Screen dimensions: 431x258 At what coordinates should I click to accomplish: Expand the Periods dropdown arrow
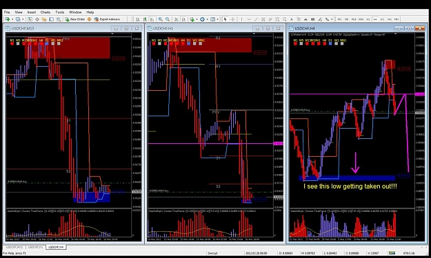click(208, 19)
